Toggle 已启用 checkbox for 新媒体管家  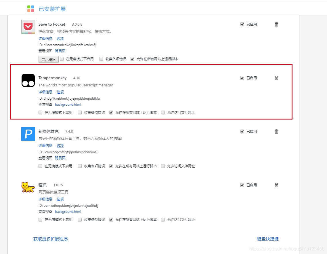click(x=242, y=132)
